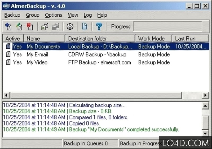Close the AlmerBackup window

click(x=205, y=6)
